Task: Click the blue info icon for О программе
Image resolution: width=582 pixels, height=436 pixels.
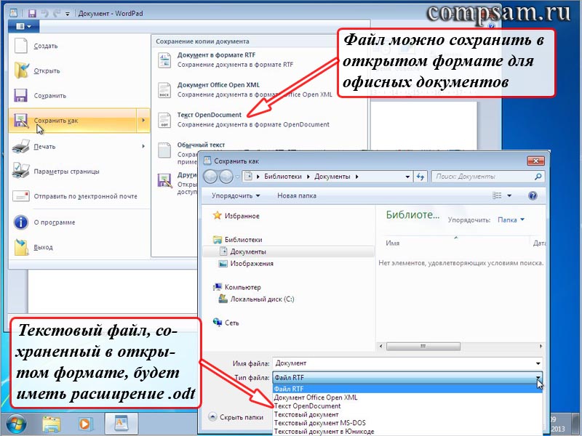Action: (21, 222)
